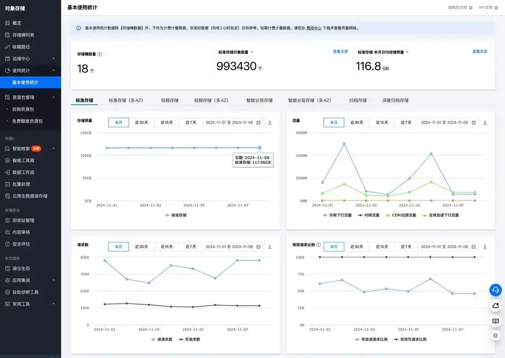The image size is (505, 358).
Task: Open calendar icon in 请求数 date range
Action: tap(258, 247)
